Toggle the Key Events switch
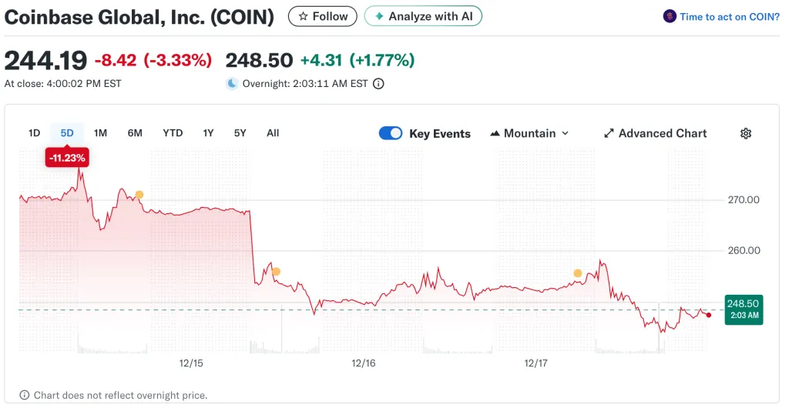The width and height of the screenshot is (789, 408). tap(391, 133)
